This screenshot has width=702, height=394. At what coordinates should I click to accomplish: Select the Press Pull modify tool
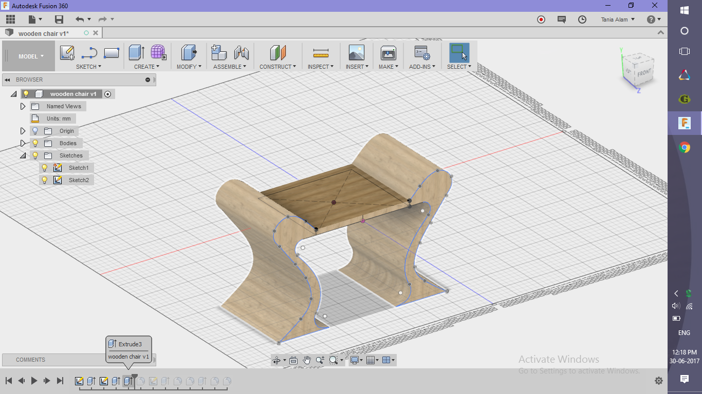coord(189,53)
